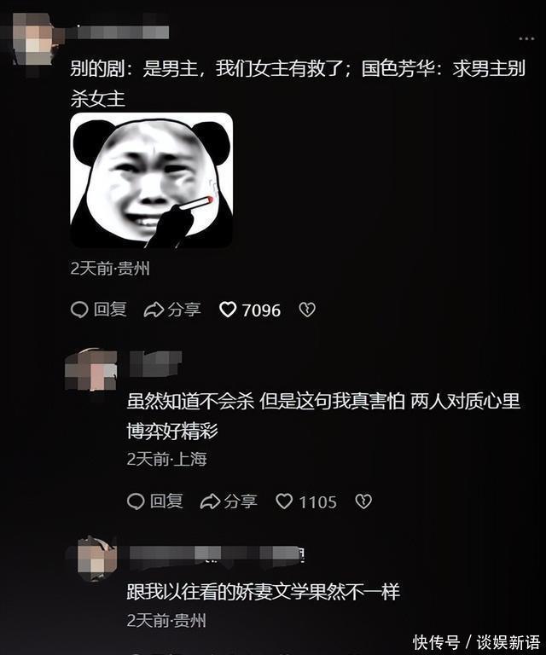Click 分享 text under the top comment
The height and width of the screenshot is (655, 546).
coord(183,310)
